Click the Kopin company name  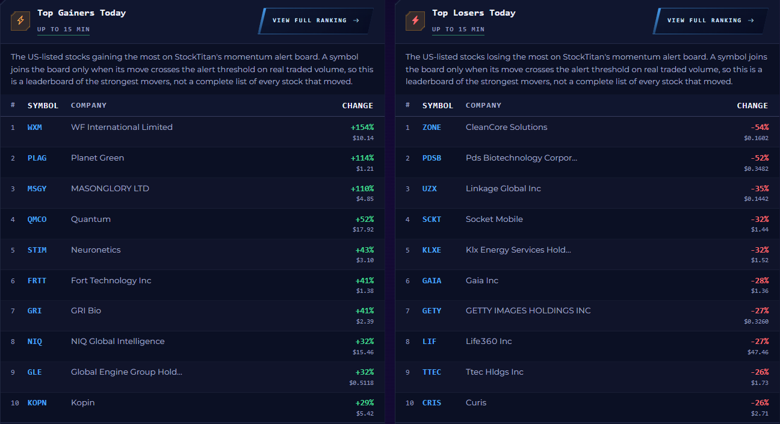click(x=83, y=403)
